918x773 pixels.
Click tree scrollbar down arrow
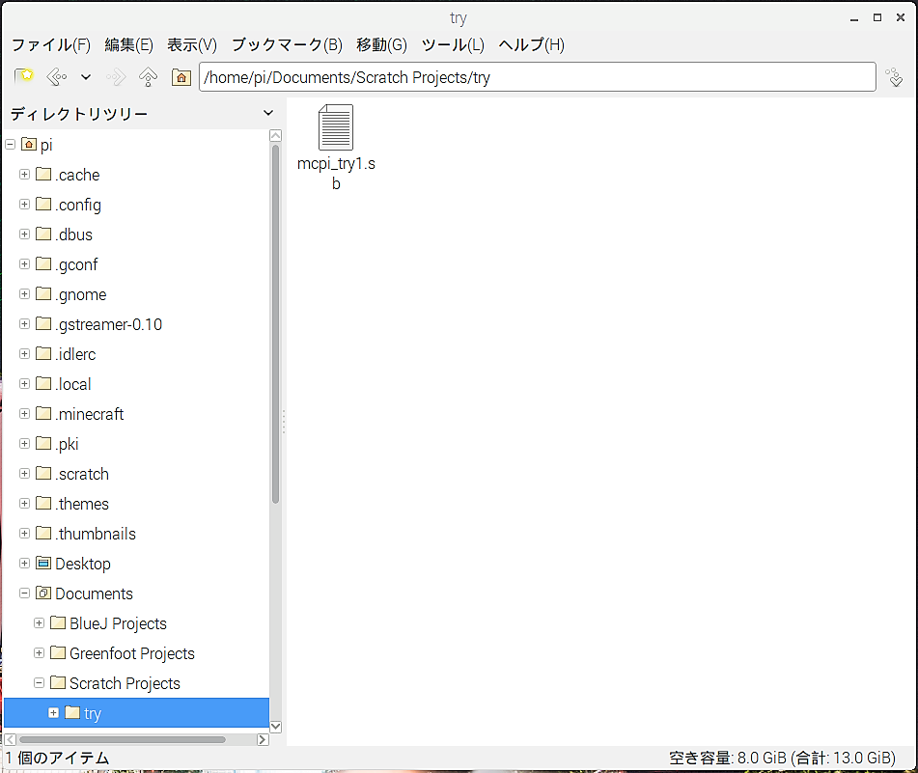click(x=276, y=727)
